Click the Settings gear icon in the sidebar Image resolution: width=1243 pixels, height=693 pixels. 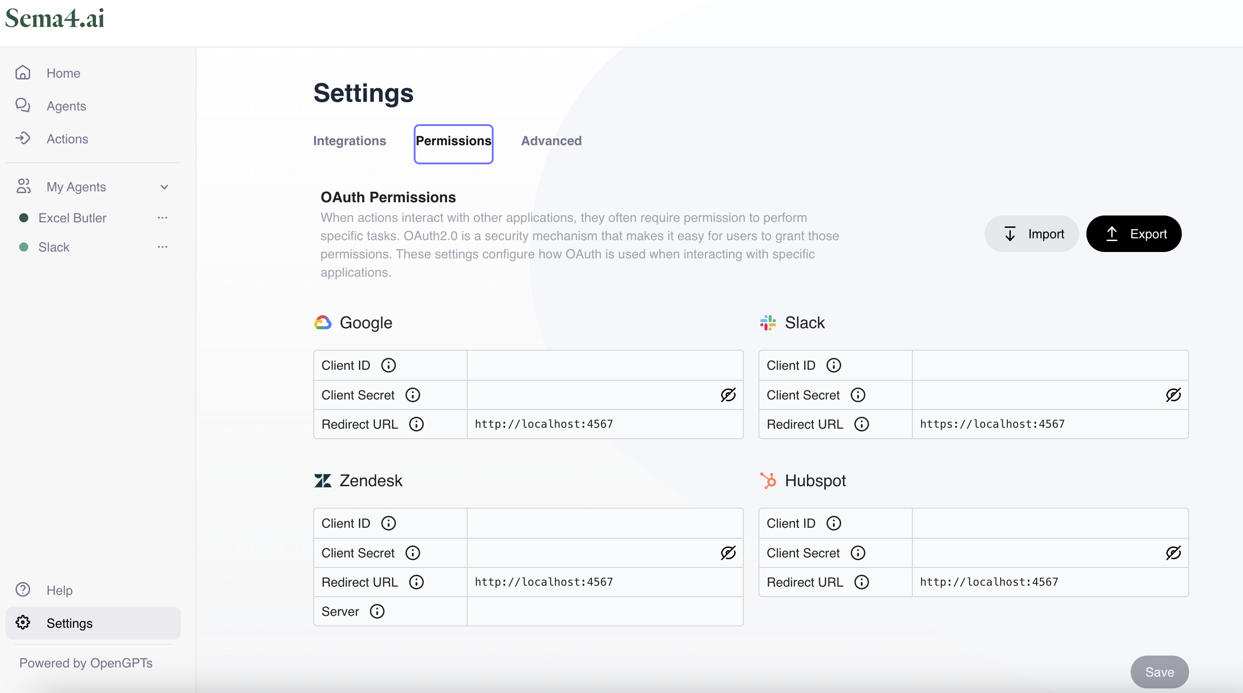coord(23,622)
